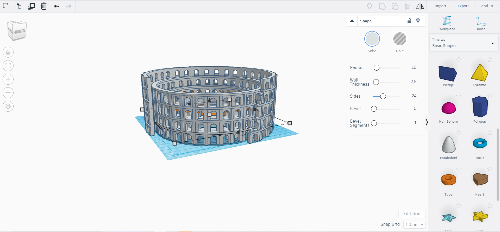Viewport: 500px width, 232px height.
Task: Select the Ruler tool
Action: point(481,23)
